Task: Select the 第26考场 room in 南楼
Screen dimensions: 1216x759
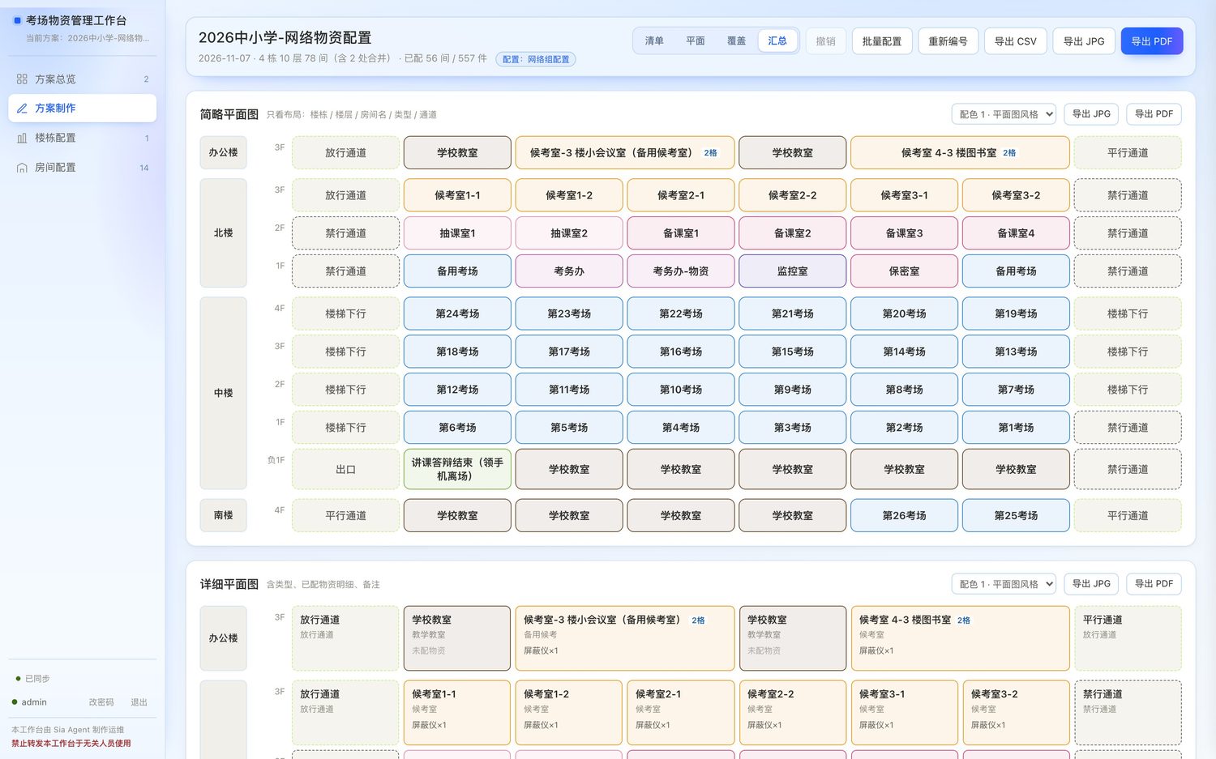Action: 905,516
